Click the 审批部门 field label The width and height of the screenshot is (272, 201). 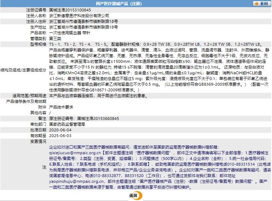pyautogui.click(x=38, y=124)
